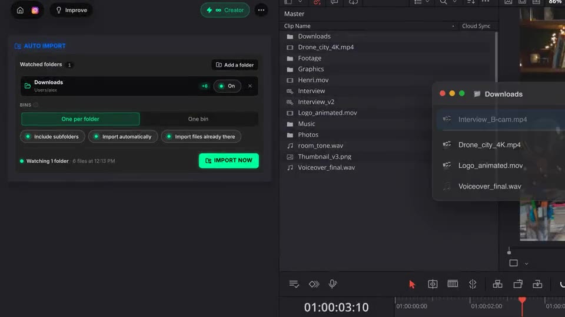Select the Blade edit tool
The height and width of the screenshot is (317, 565).
[x=473, y=284]
